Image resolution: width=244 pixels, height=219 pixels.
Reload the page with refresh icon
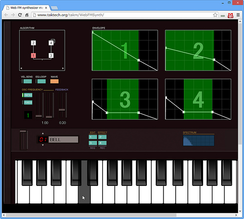(20, 15)
